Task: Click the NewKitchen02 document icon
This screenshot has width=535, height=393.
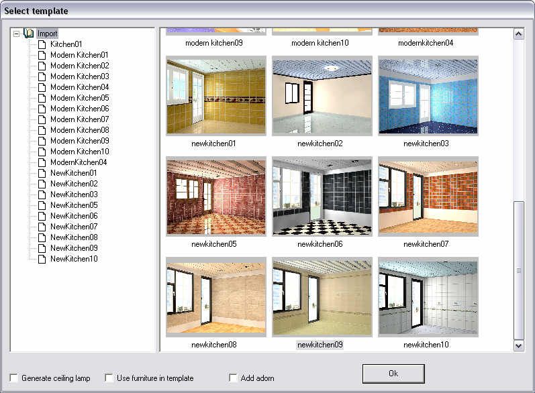Action: [42, 184]
